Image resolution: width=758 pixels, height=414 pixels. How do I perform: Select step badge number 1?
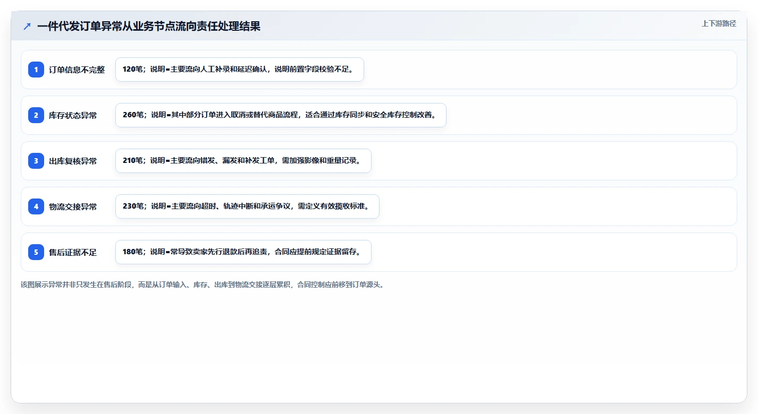tap(36, 70)
